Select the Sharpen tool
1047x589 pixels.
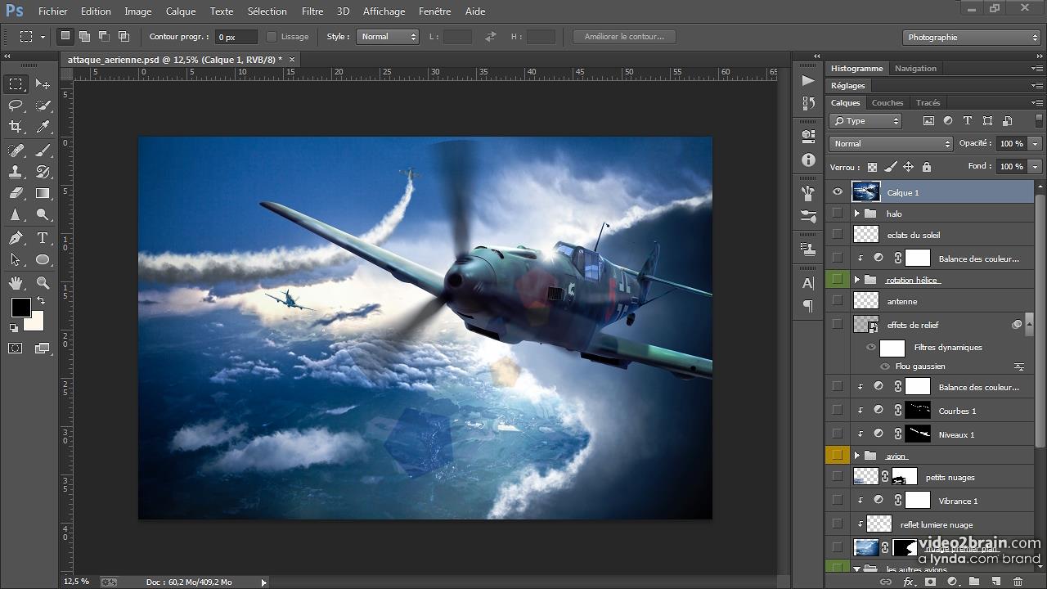click(16, 215)
